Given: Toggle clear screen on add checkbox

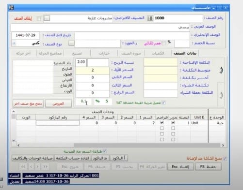Looking at the screenshot, I should point(225,159).
